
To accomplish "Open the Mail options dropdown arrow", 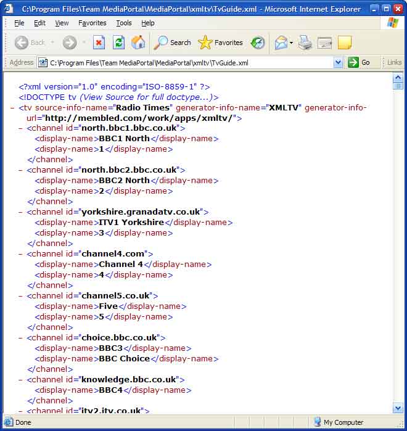I will click(291, 43).
